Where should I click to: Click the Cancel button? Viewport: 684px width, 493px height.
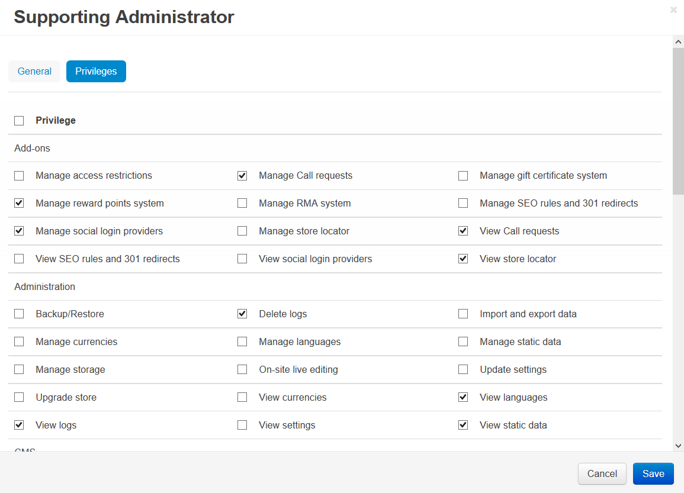(602, 474)
